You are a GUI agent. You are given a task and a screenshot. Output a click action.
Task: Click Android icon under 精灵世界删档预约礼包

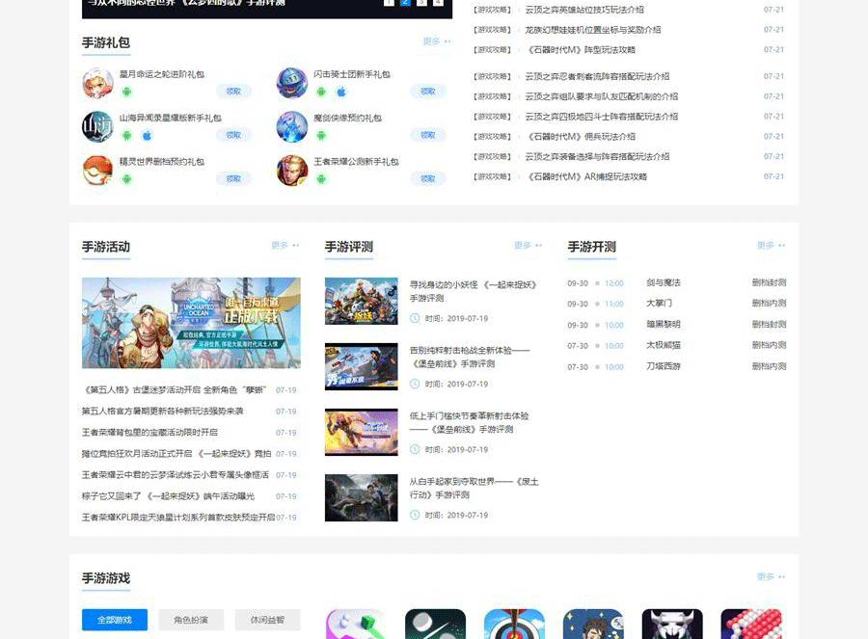(126, 179)
